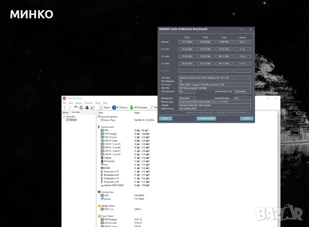Image resolution: width=309 pixels, height=227 pixels.
Task: Click the Field column header
Action: [x=100, y=112]
